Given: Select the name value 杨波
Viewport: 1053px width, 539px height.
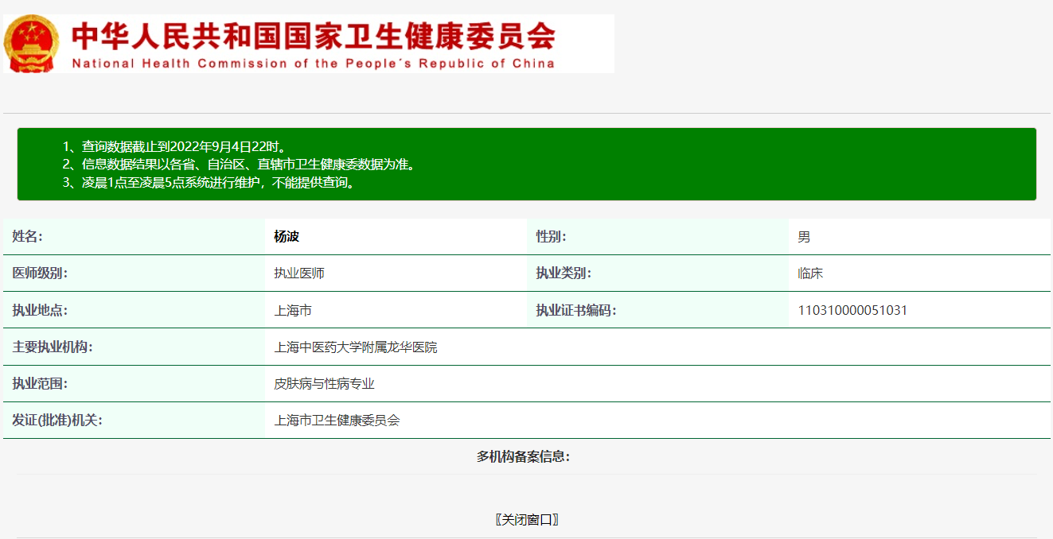Looking at the screenshot, I should tap(287, 237).
